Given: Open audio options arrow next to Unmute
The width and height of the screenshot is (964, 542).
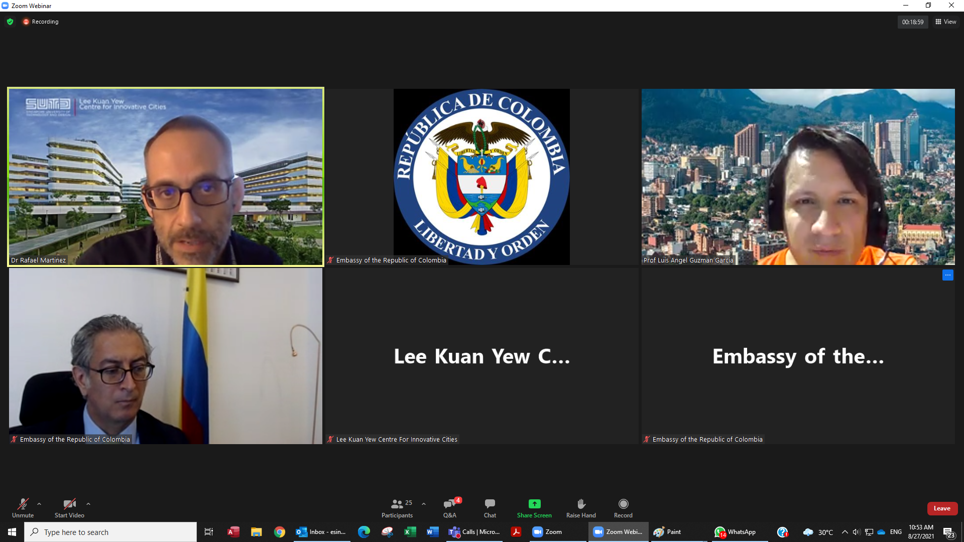Looking at the screenshot, I should point(39,504).
